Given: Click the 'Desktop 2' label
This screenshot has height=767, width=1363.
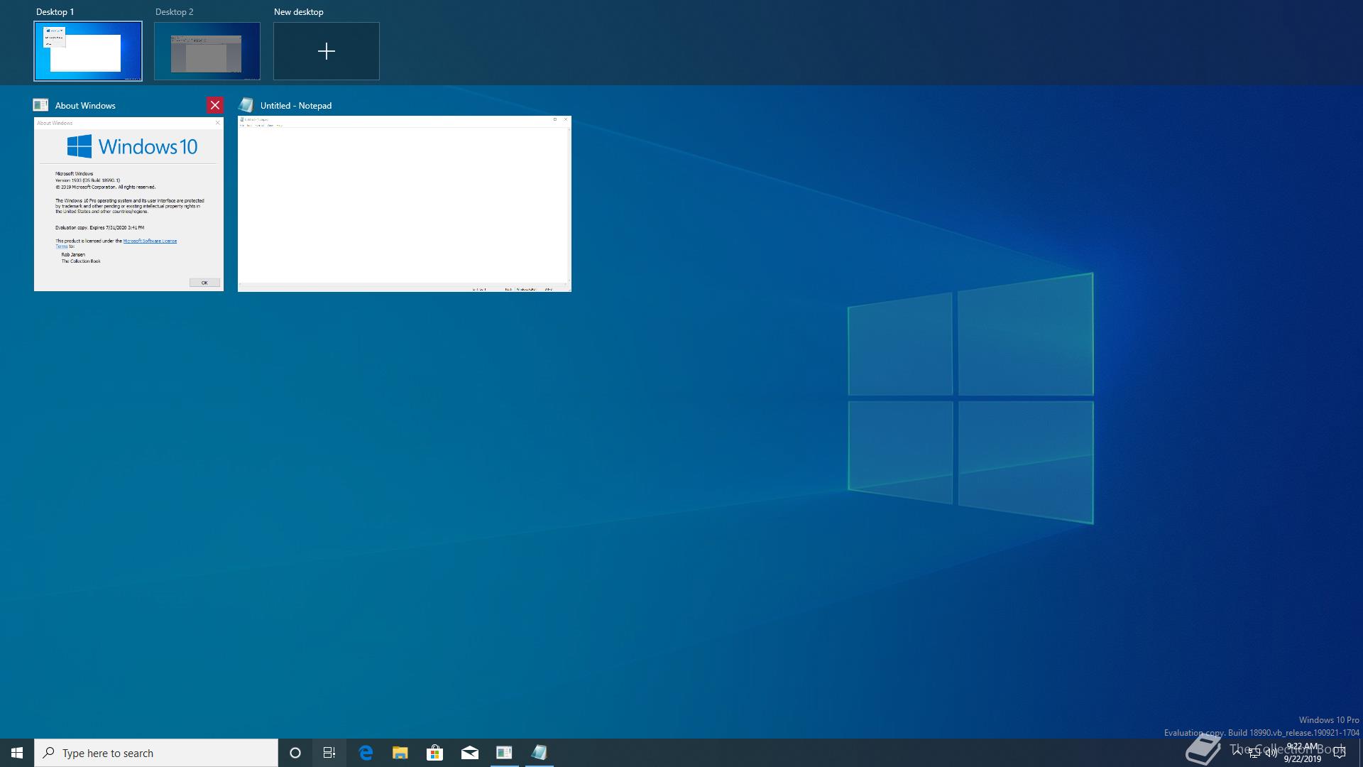Looking at the screenshot, I should click(175, 12).
